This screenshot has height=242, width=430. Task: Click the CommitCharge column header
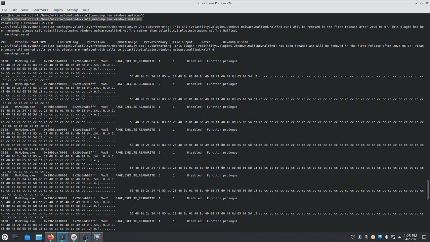[126, 42]
